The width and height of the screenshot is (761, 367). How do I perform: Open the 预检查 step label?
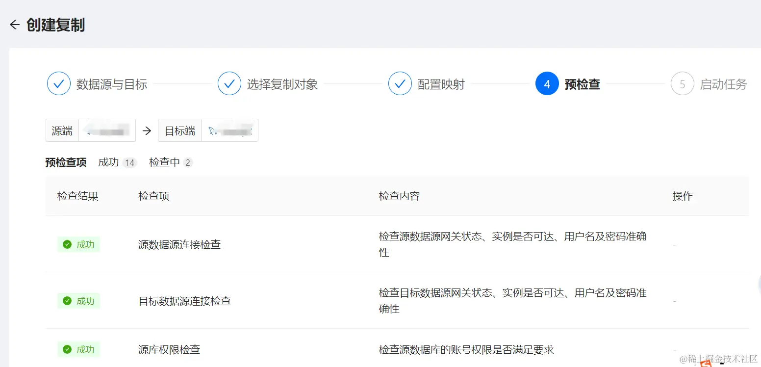pyautogui.click(x=583, y=84)
